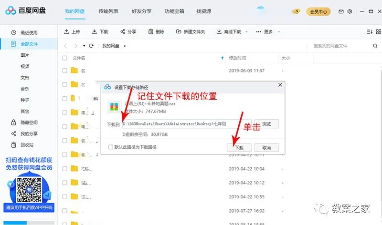Filter by 音乐 in sidebar
382x225 pixels.
click(25, 89)
